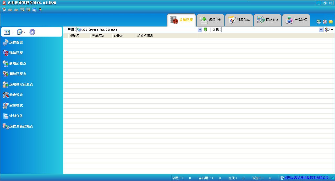The width and height of the screenshot is (335, 181).
Task: Click 远端锁定还原点 label in sidebar
Action: pos(21,84)
